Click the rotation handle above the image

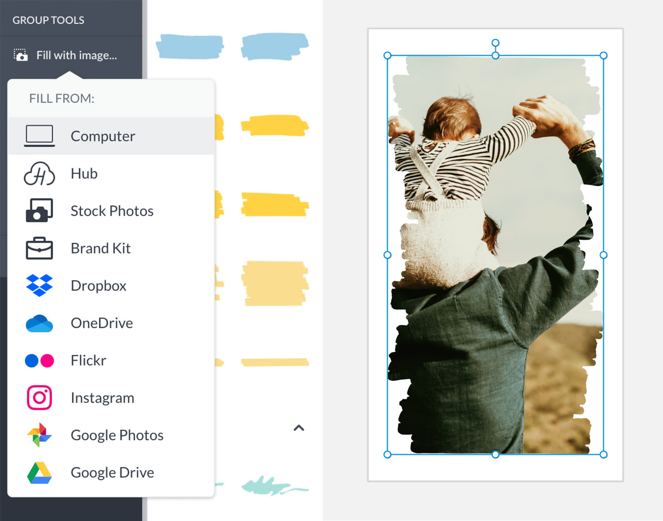point(496,43)
